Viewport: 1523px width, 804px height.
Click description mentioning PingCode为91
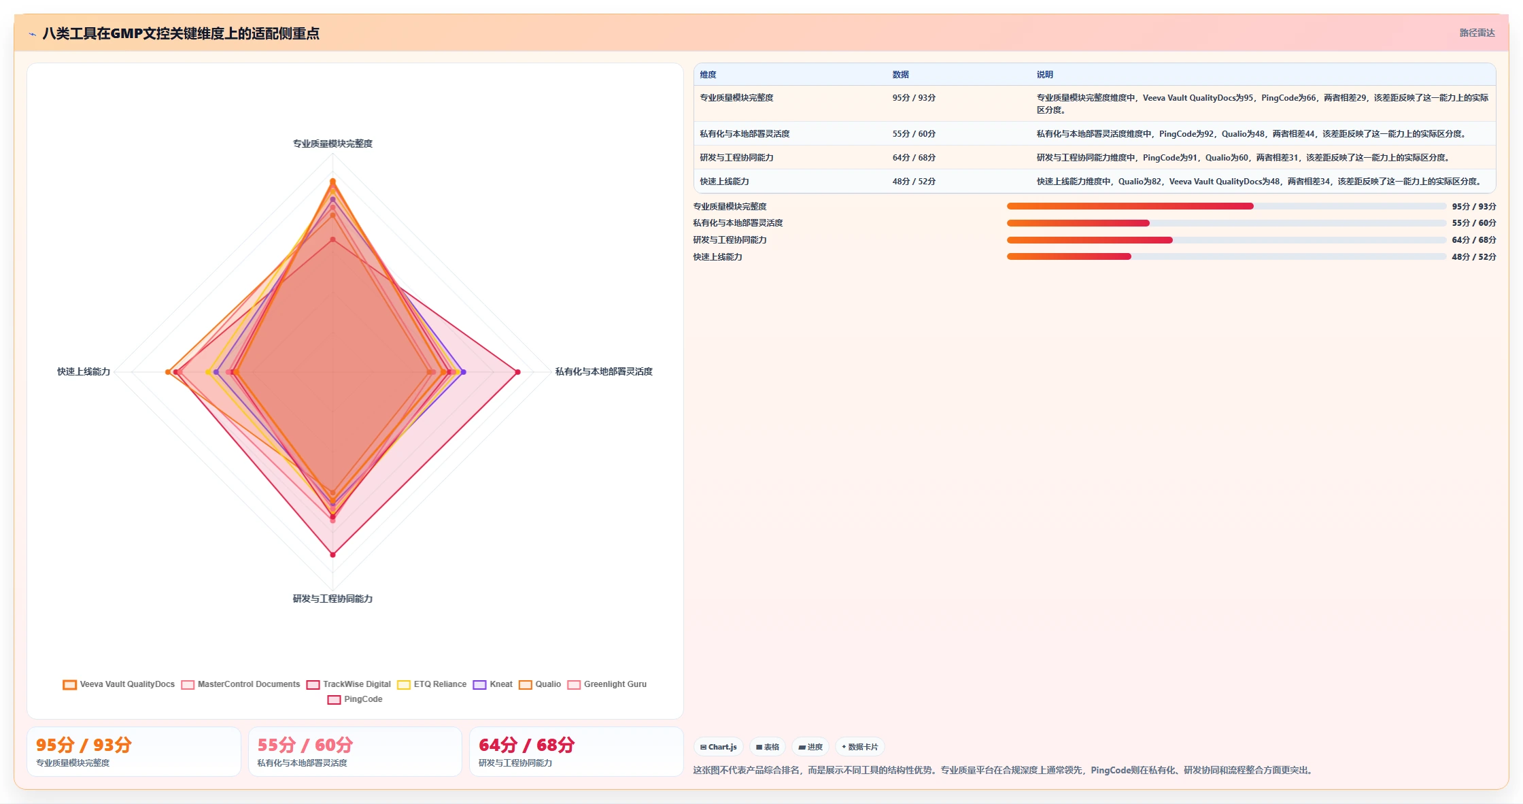point(1243,158)
